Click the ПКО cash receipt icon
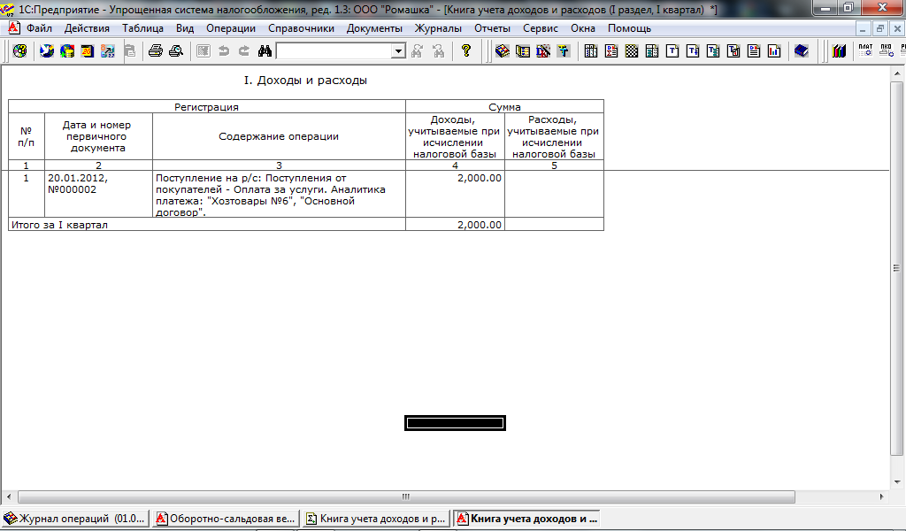The width and height of the screenshot is (906, 531). [x=886, y=51]
